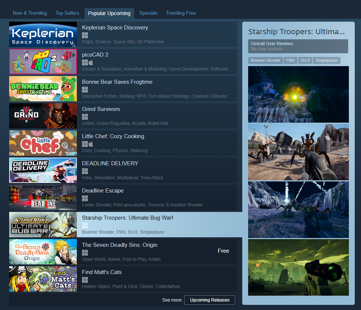The width and height of the screenshot is (361, 310).
Task: Click the Free price label
Action: tap(223, 251)
